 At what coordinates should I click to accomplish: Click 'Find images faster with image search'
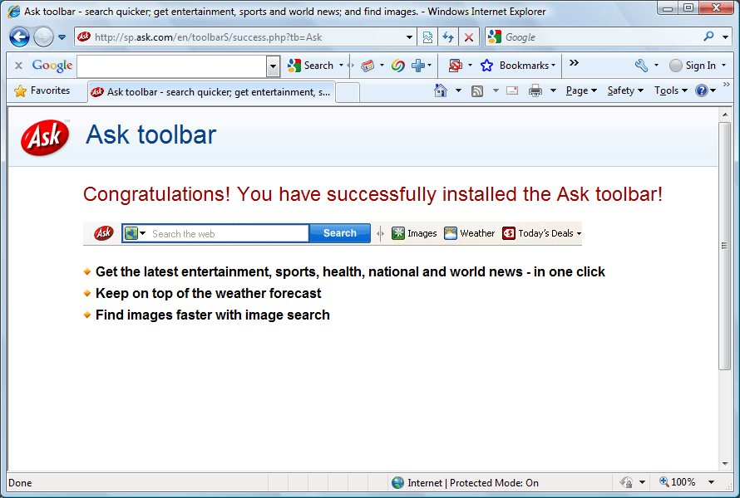coord(212,315)
